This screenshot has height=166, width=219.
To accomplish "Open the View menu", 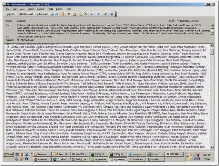I will click(22, 9).
